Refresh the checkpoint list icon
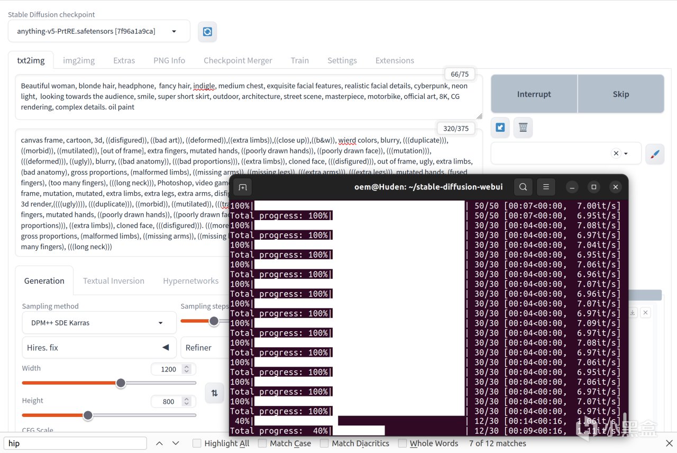The height and width of the screenshot is (453, 677). [x=207, y=32]
